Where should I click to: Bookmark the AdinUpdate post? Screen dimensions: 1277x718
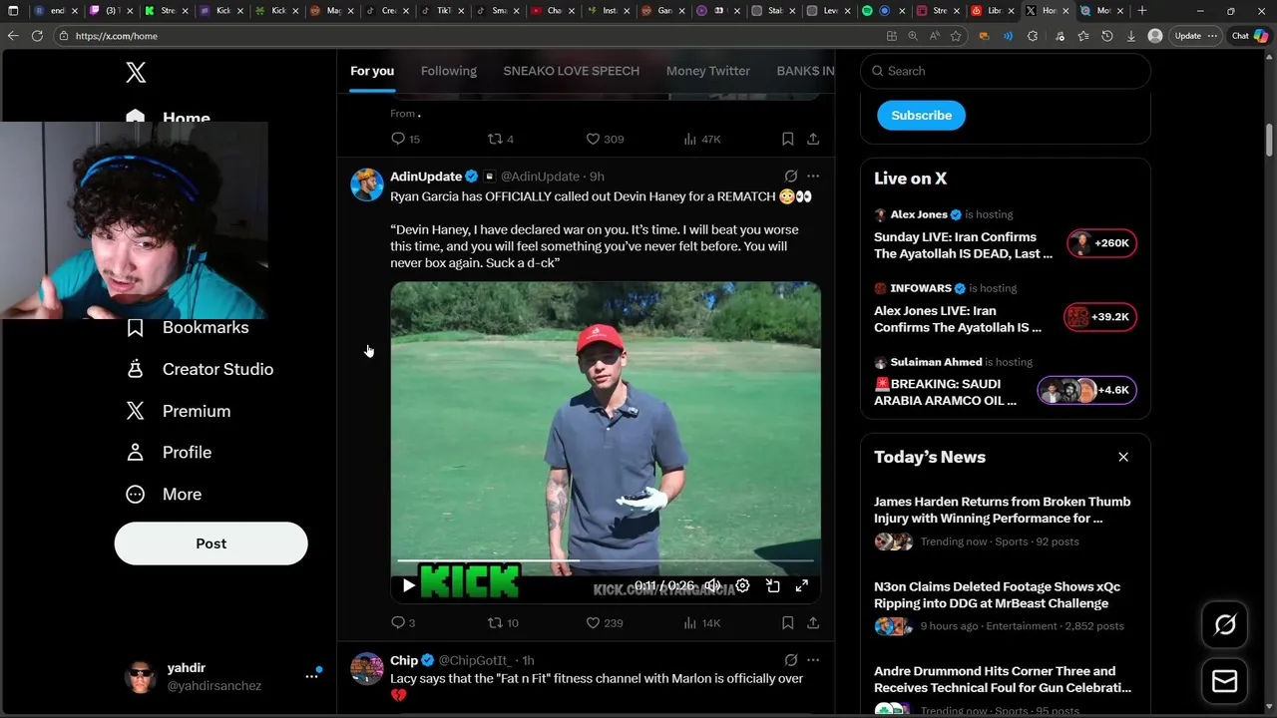tap(787, 622)
